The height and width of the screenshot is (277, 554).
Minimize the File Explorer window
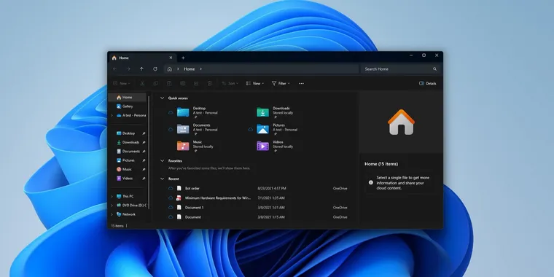tap(411, 55)
